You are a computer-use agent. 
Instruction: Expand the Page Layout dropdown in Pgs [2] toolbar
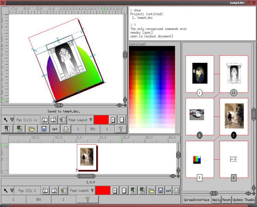pos(82,190)
